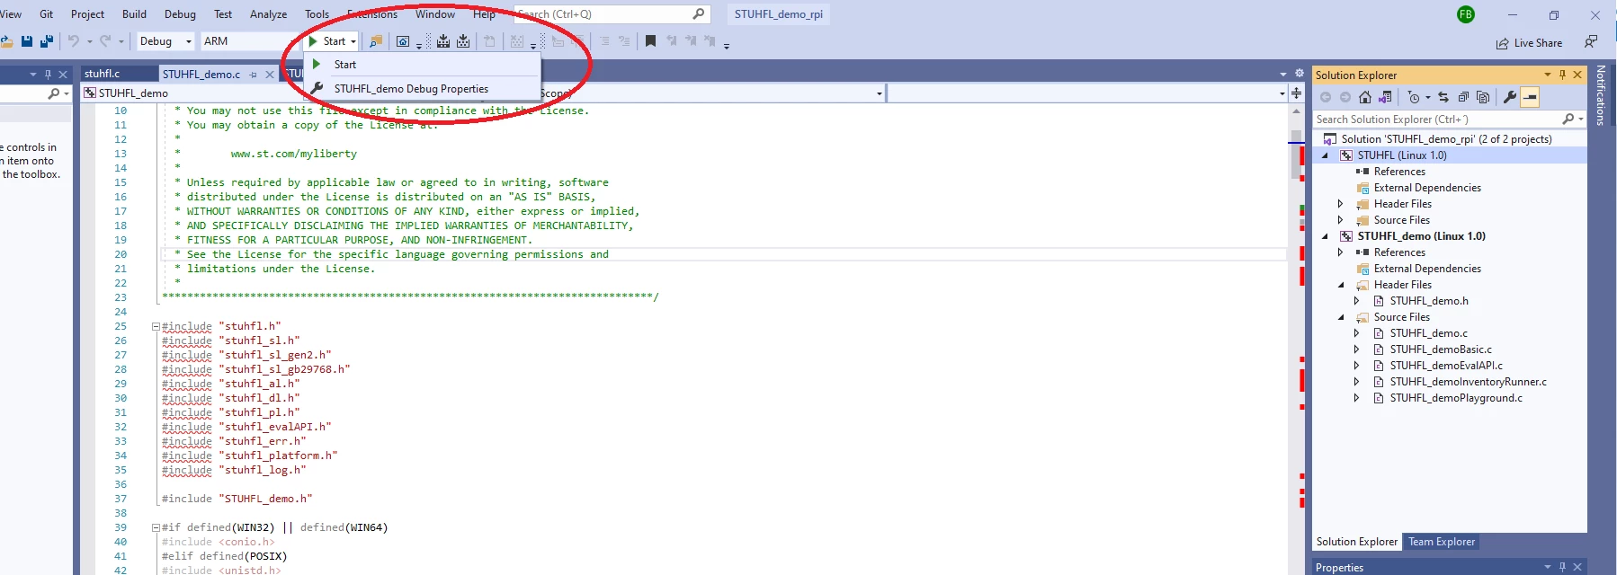Switch to the Team Explorer tab
The width and height of the screenshot is (1617, 575).
tap(1441, 542)
